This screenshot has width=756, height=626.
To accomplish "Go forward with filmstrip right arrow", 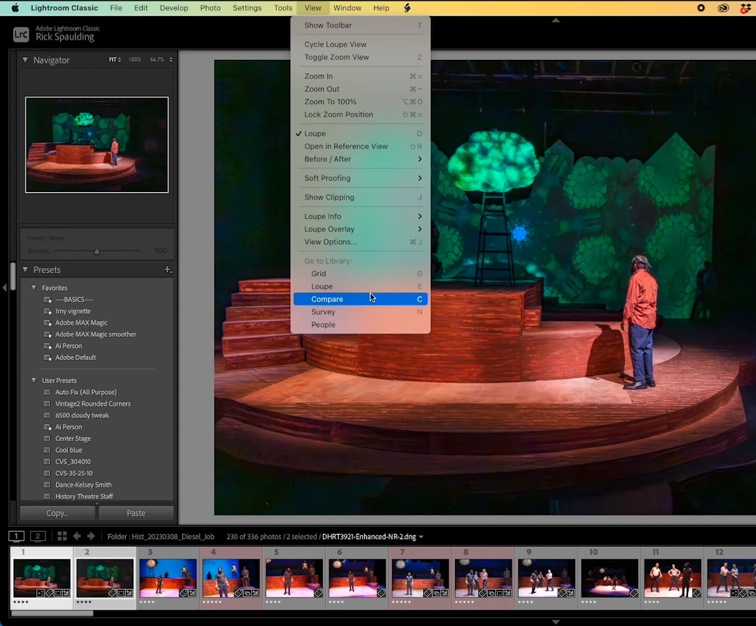I will (91, 536).
